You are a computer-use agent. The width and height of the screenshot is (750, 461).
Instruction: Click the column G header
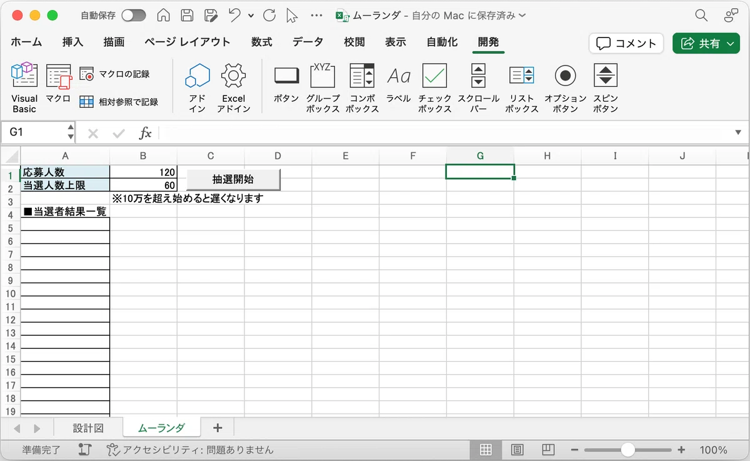(x=480, y=156)
